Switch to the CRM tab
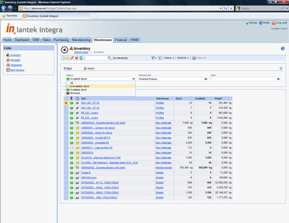This screenshot has height=223, width=289. [x=36, y=40]
